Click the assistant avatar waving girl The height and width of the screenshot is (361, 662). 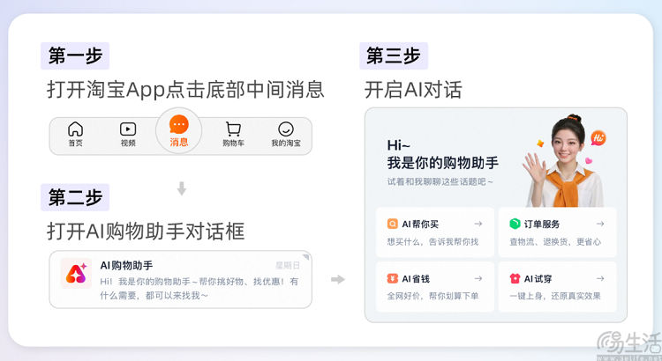tap(564, 161)
